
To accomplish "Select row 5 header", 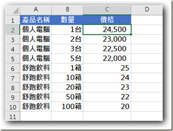I will (13, 59).
